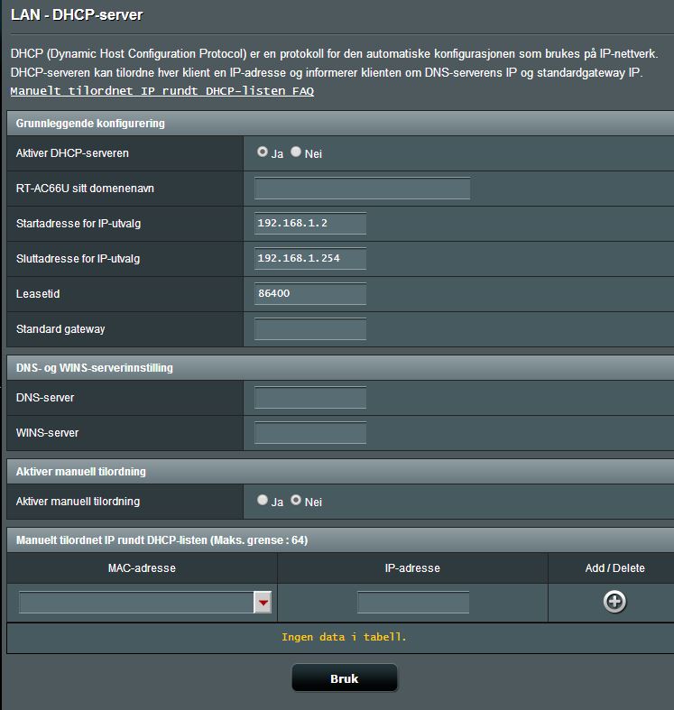Select Nei for Aktiver manuell tilordning
The height and width of the screenshot is (710, 674).
click(296, 500)
